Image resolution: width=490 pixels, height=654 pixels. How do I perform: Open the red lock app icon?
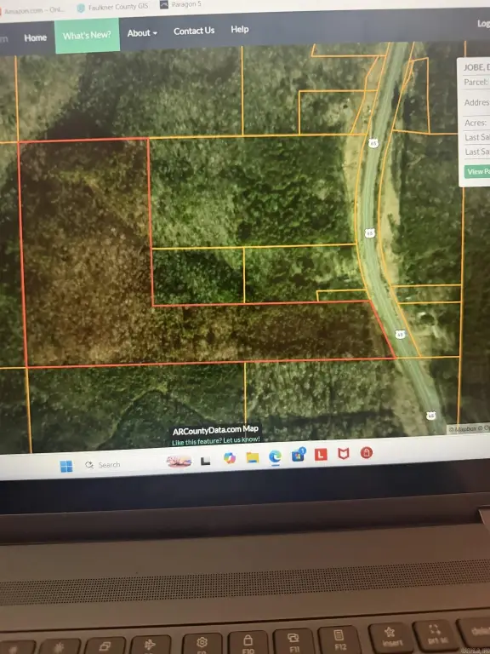(367, 453)
